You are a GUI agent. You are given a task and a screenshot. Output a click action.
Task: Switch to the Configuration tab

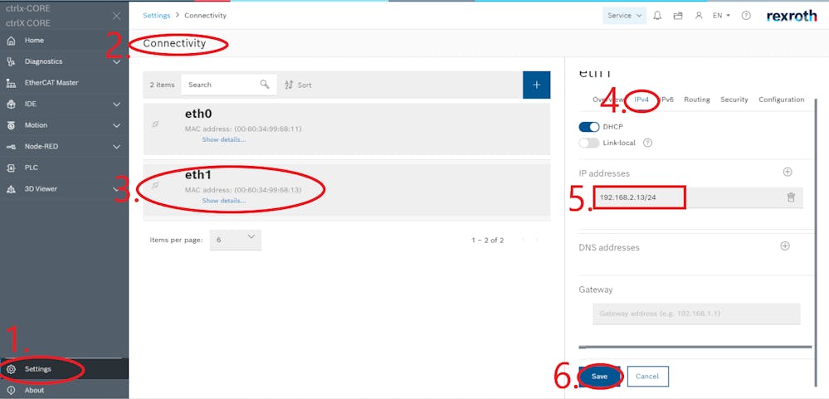pos(782,100)
